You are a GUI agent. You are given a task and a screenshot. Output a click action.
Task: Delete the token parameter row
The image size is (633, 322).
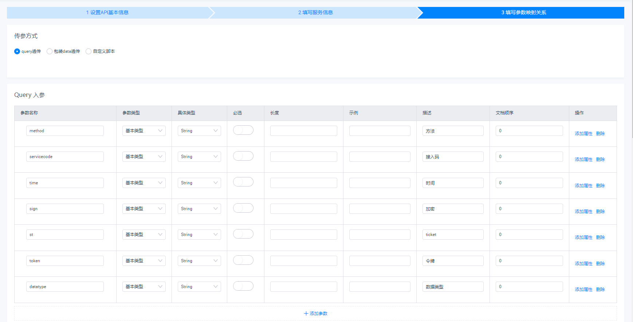tap(600, 264)
